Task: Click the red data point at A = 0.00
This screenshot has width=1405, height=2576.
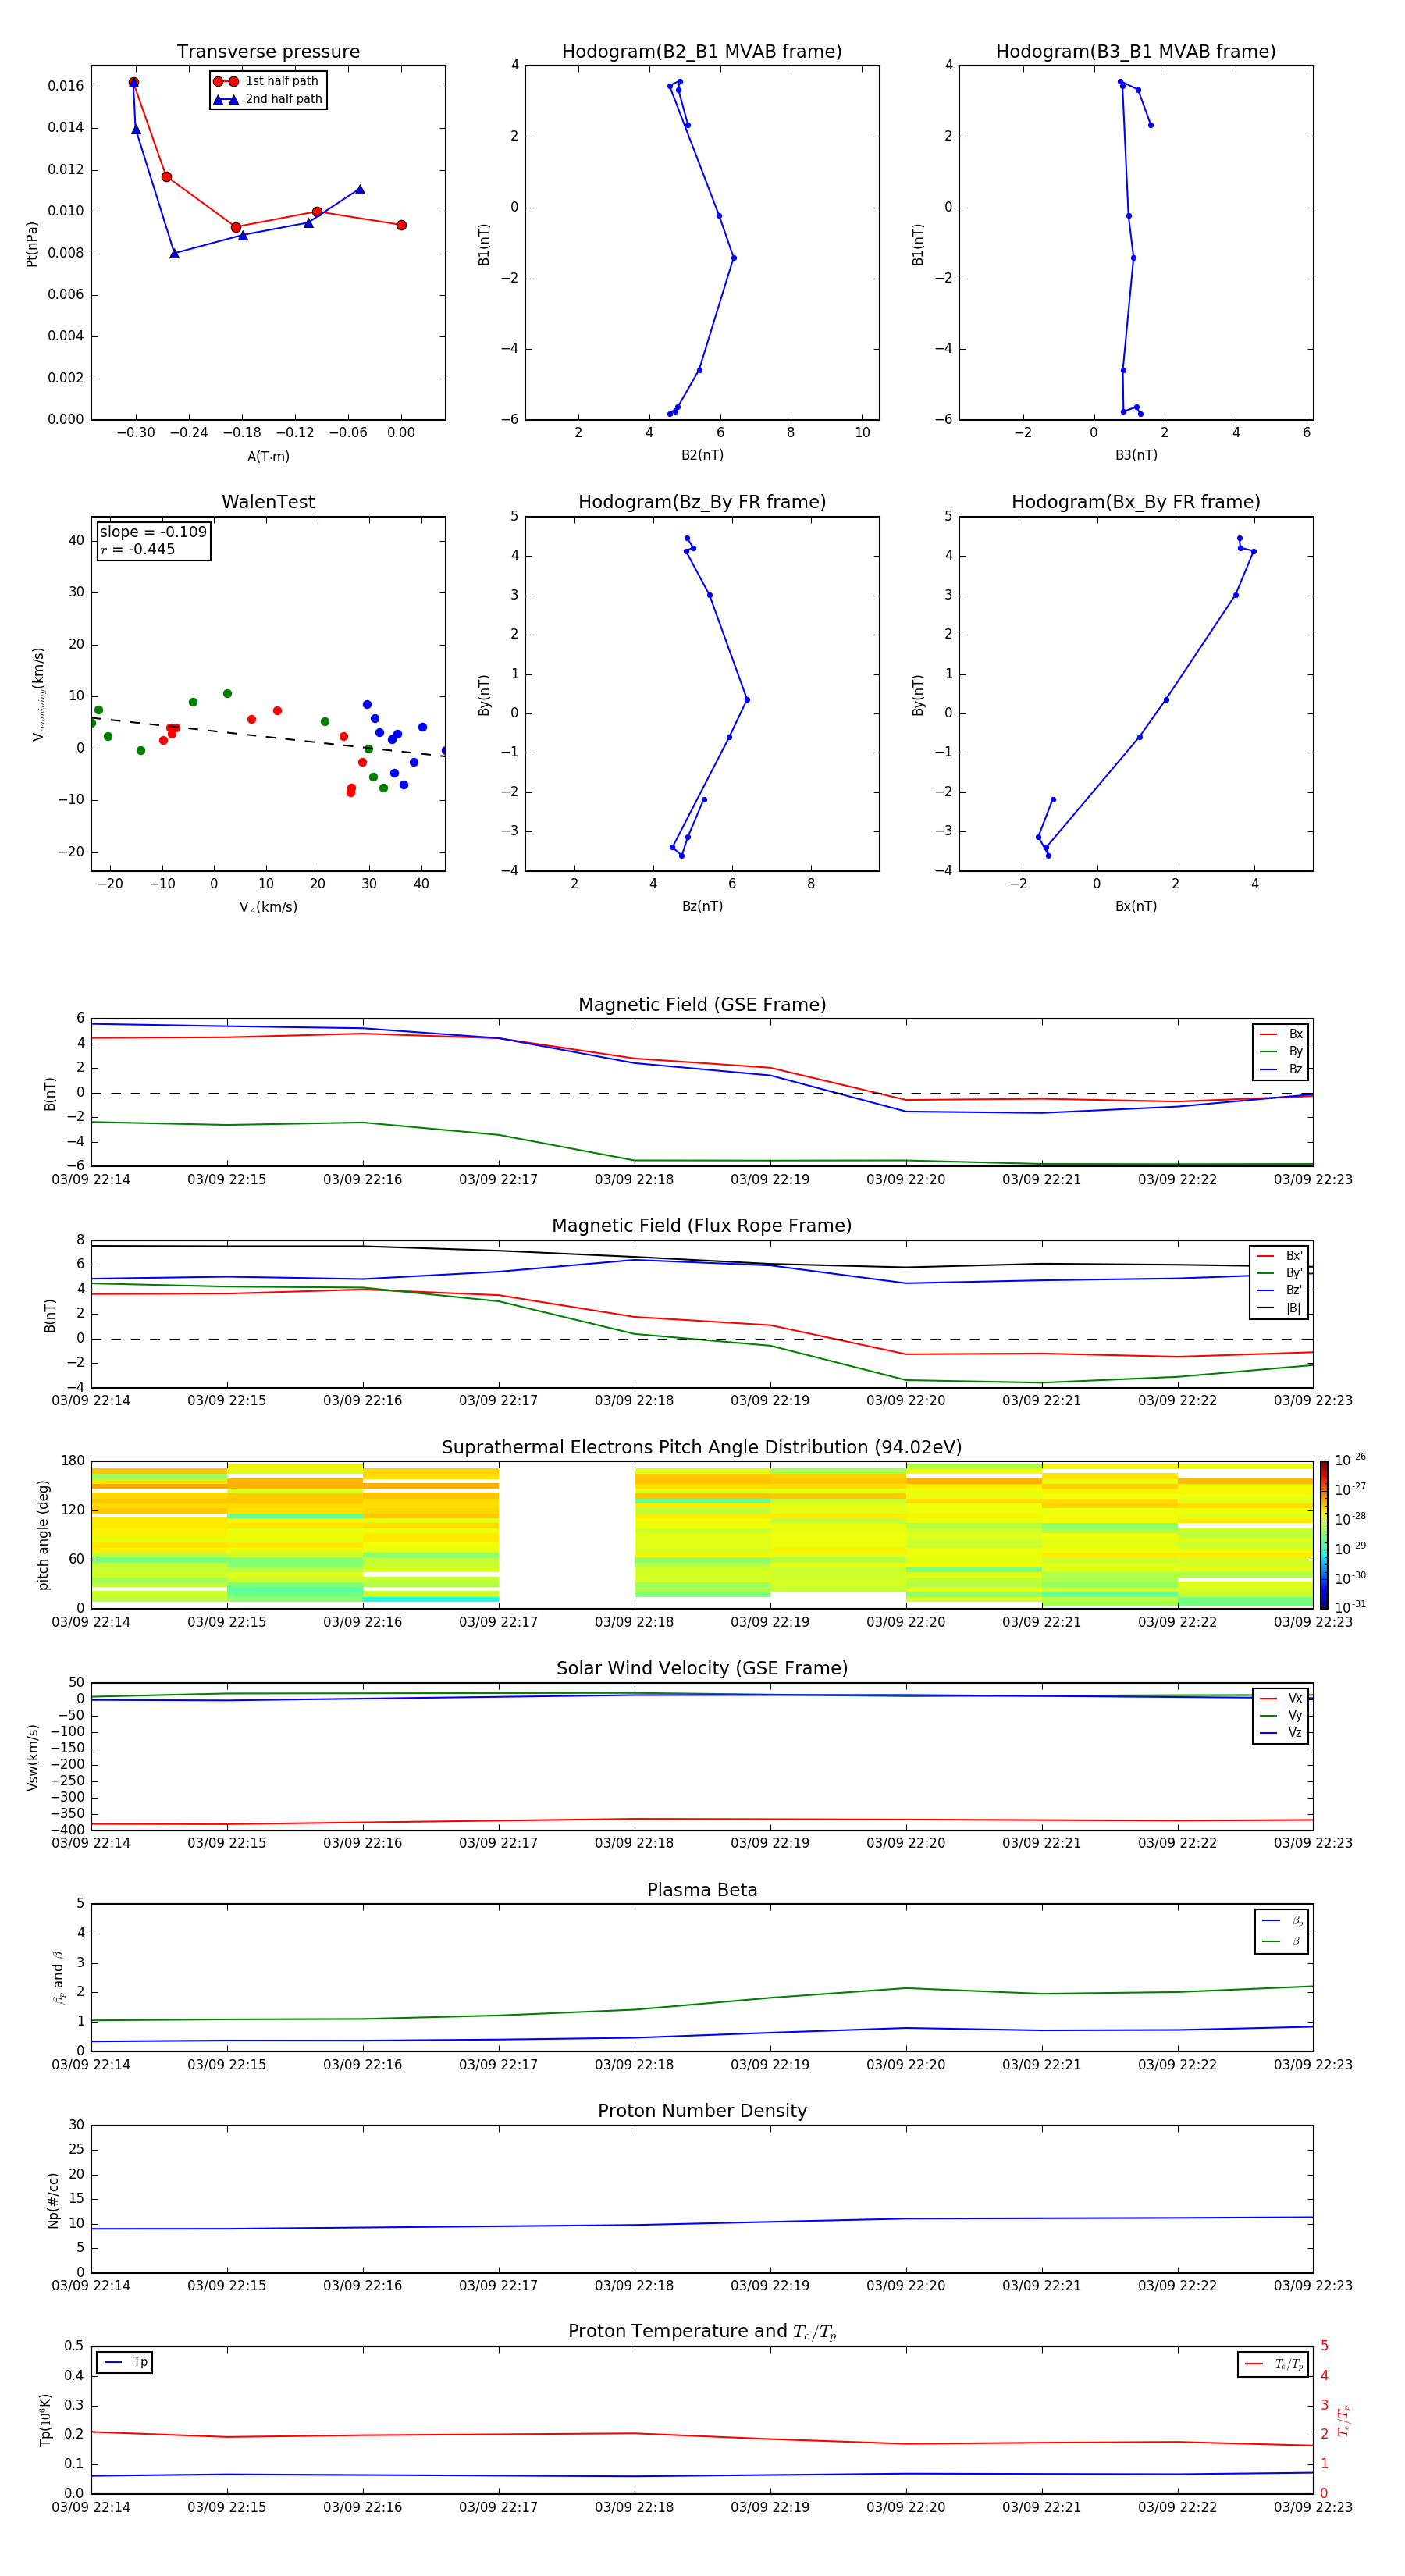Action: [x=401, y=225]
